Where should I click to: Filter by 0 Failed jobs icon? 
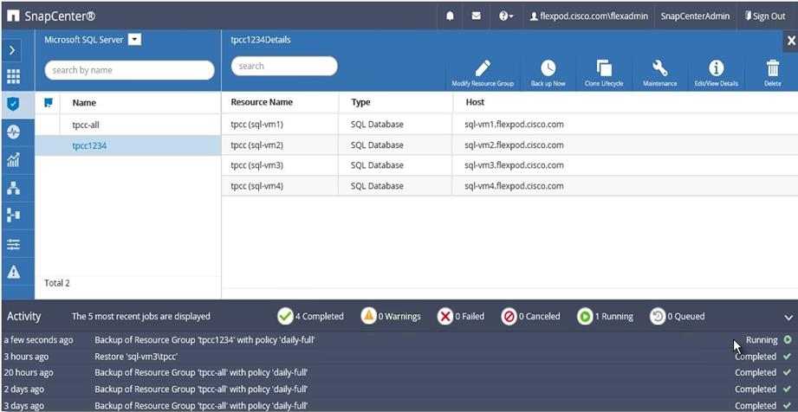tap(444, 317)
